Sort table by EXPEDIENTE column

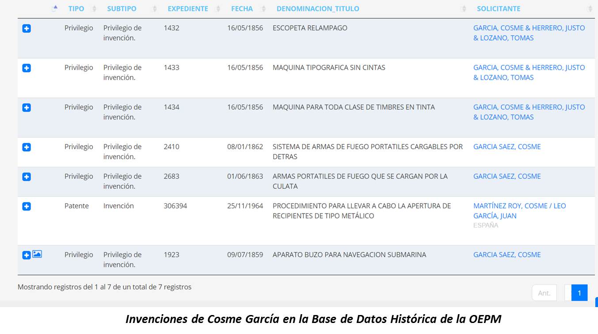click(x=188, y=9)
